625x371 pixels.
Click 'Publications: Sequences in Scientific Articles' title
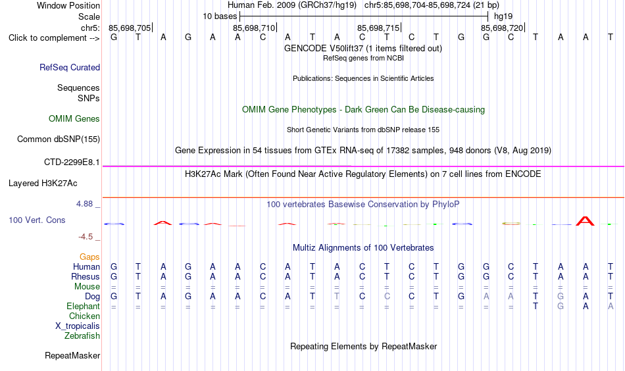pyautogui.click(x=363, y=78)
